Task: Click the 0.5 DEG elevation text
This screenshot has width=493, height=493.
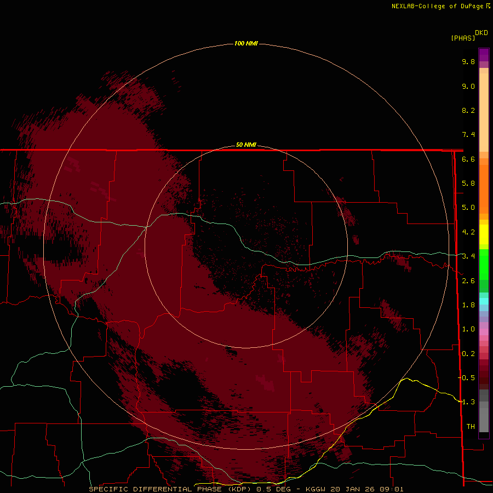Action: pos(273,489)
